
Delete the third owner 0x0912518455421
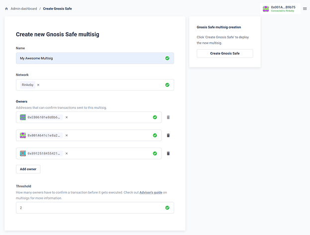click(x=168, y=154)
